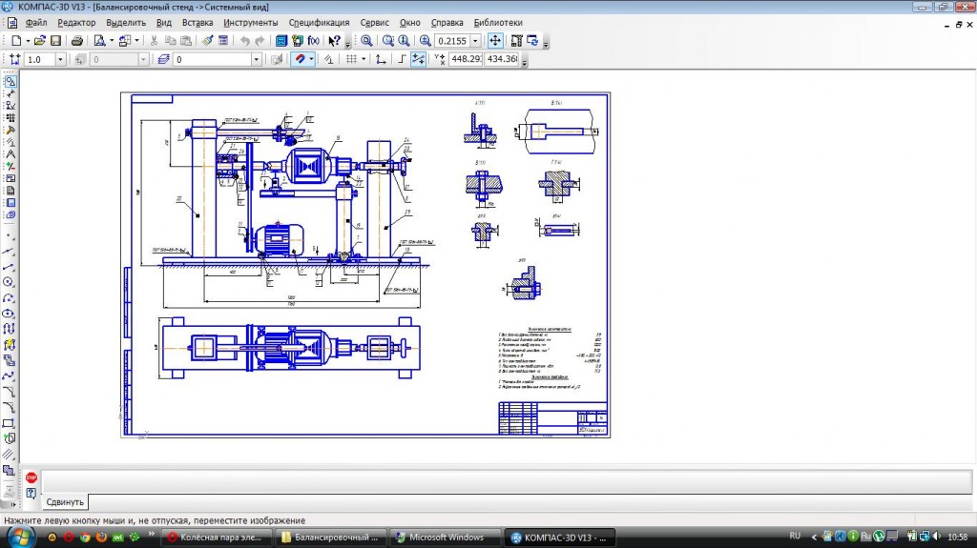Create a new document with the New icon
Viewport: 977px width, 548px height.
[16, 40]
